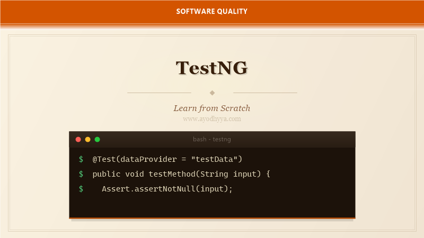Open the www.ayodhyya.com link
This screenshot has height=238, width=424.
211,118
